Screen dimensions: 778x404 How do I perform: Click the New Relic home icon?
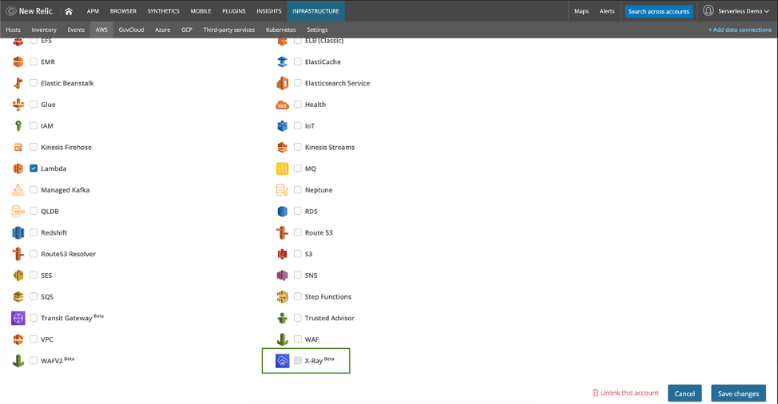pos(69,11)
